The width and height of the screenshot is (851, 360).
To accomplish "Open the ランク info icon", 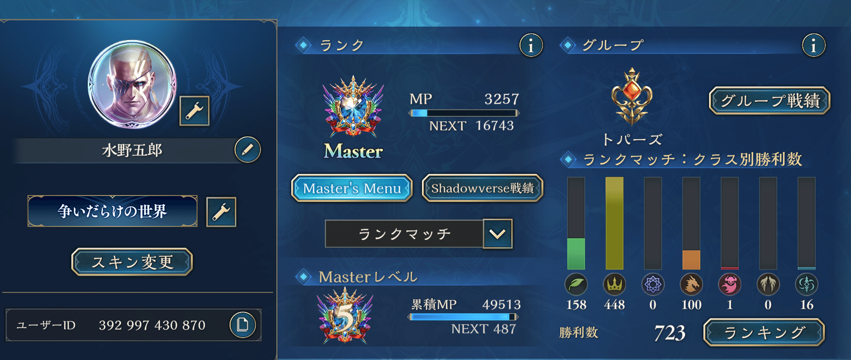I will tap(531, 45).
